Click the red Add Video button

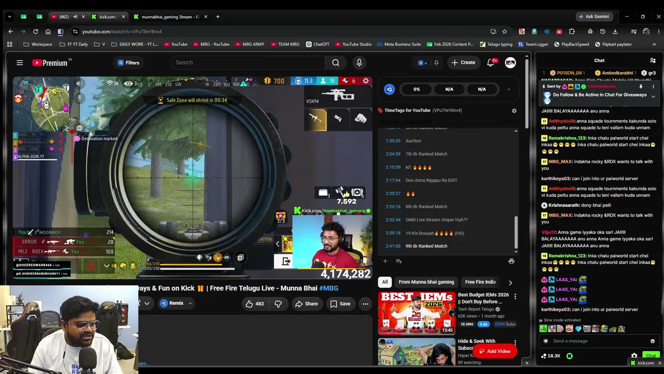click(494, 352)
